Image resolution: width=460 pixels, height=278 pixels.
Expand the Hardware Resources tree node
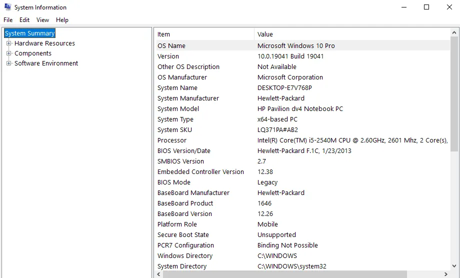pos(8,43)
